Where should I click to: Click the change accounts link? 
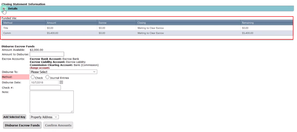coord(39,68)
